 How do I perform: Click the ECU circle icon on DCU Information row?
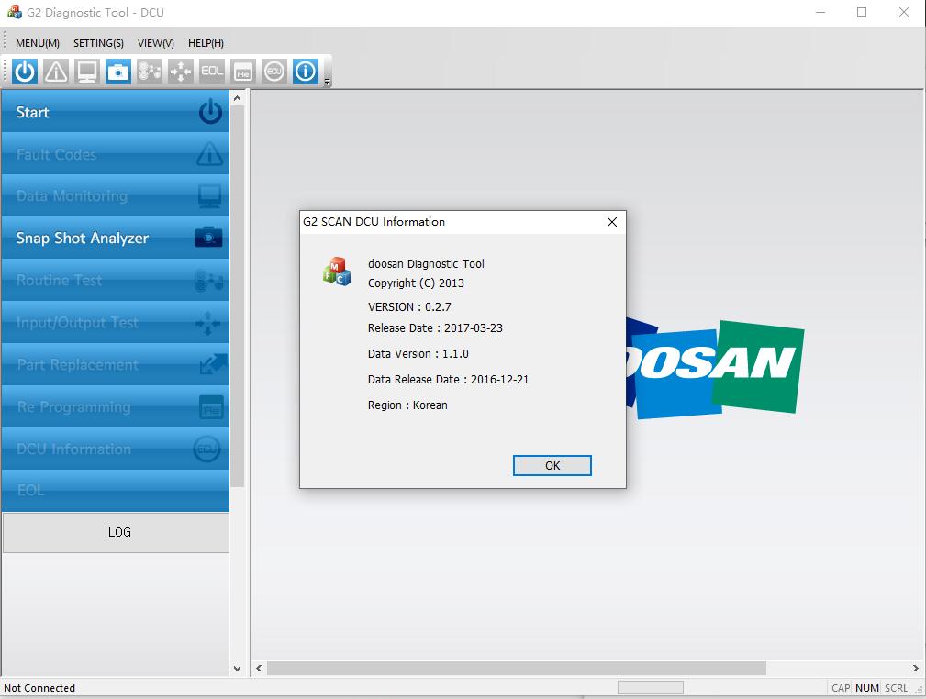tap(206, 449)
